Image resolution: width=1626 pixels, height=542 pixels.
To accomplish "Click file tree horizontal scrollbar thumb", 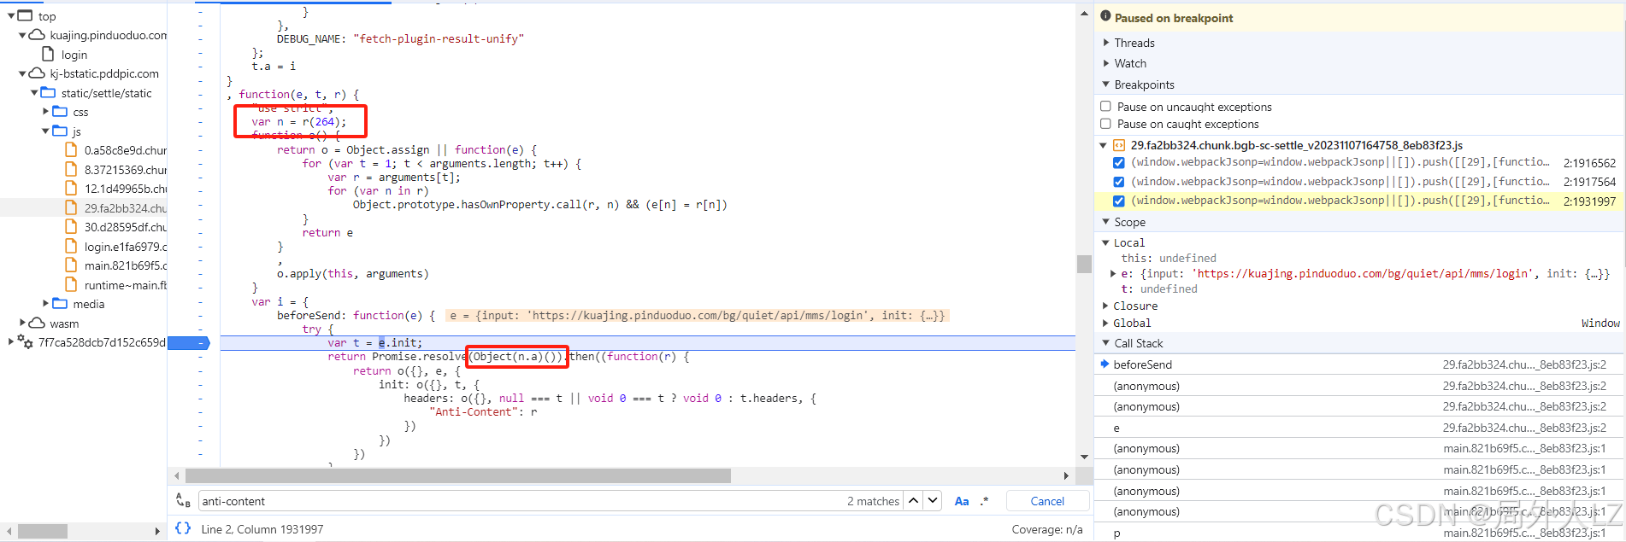I will 43,531.
